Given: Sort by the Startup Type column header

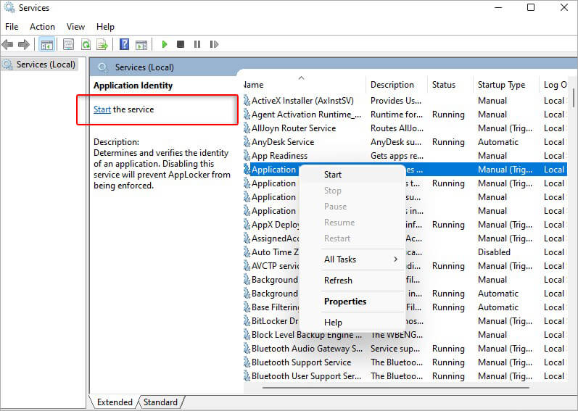Looking at the screenshot, I should coord(505,85).
